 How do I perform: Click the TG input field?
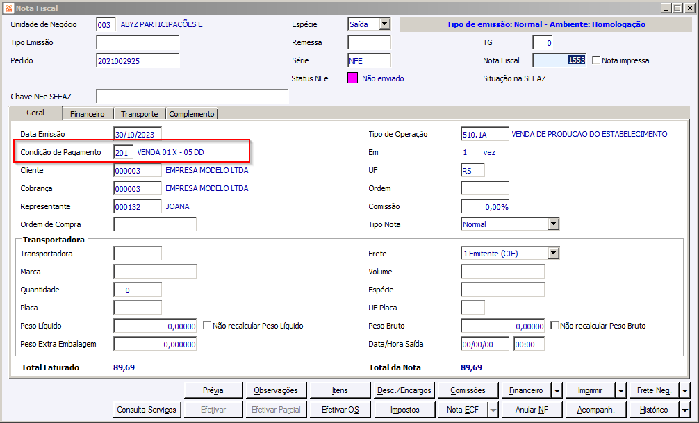pyautogui.click(x=543, y=43)
